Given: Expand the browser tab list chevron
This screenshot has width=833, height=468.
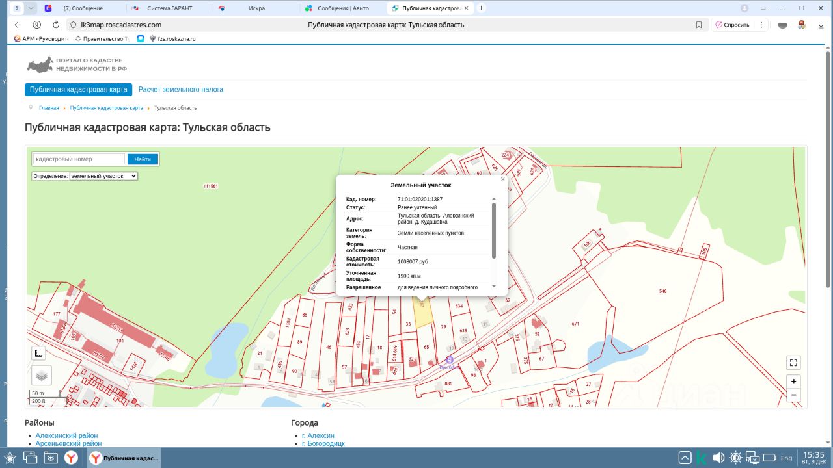Looking at the screenshot, I should click(x=31, y=8).
